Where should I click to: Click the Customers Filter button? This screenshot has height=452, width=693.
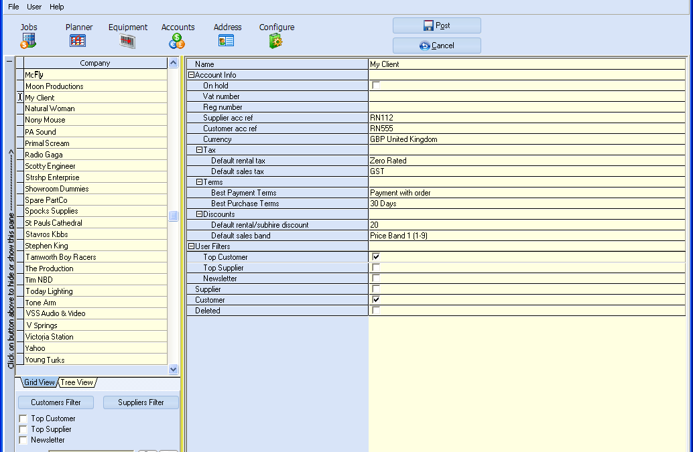pos(56,402)
